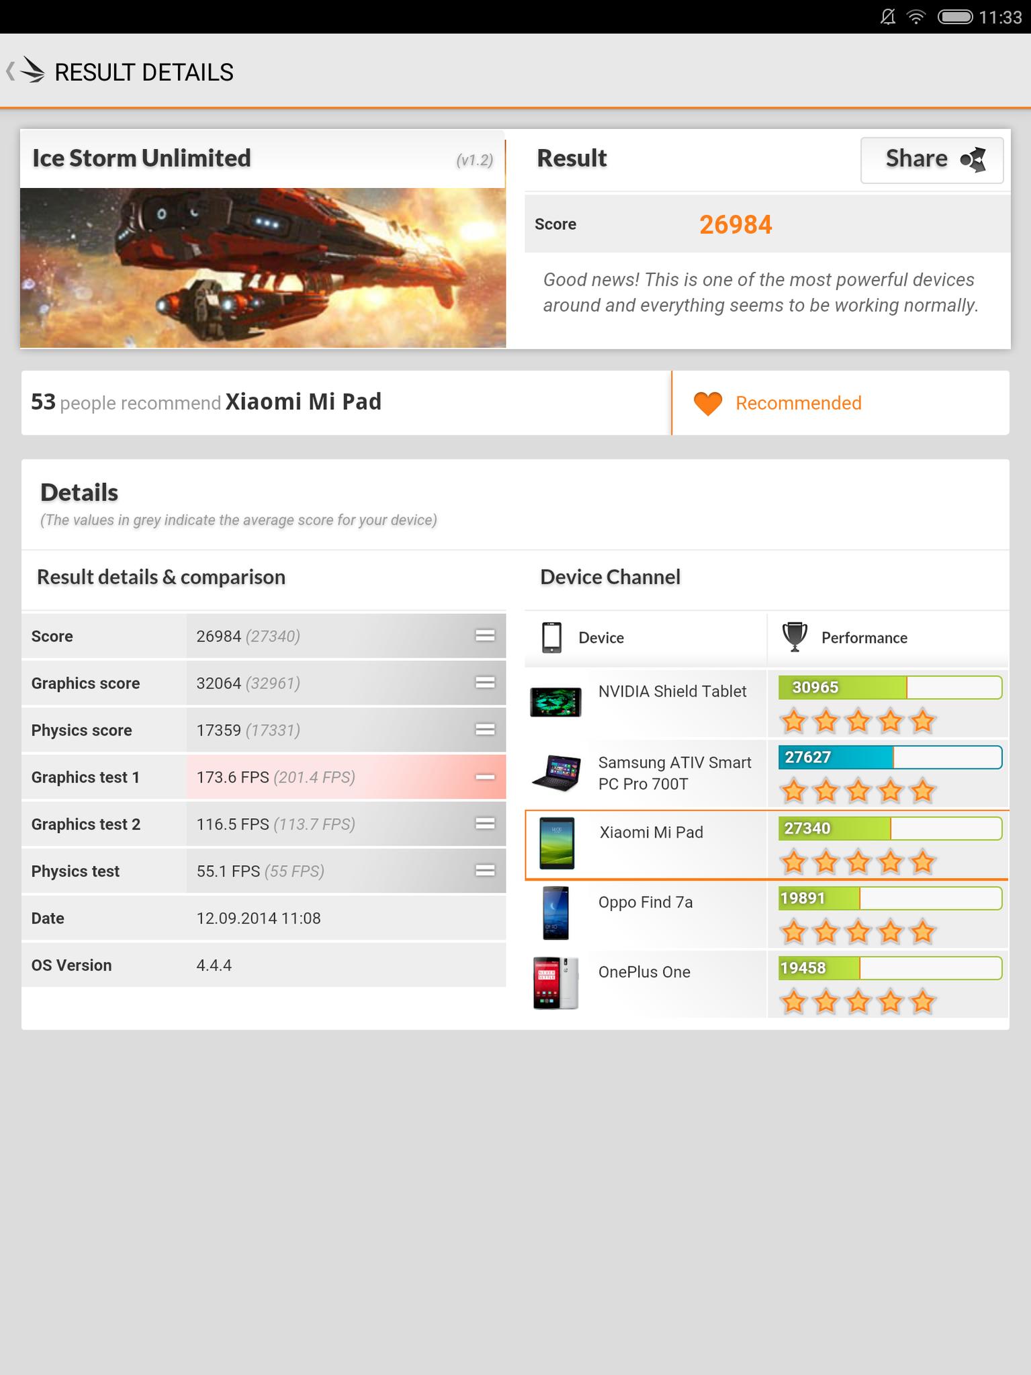This screenshot has height=1375, width=1031.
Task: Expand the Graphics test 1 red indicator
Action: click(x=485, y=777)
